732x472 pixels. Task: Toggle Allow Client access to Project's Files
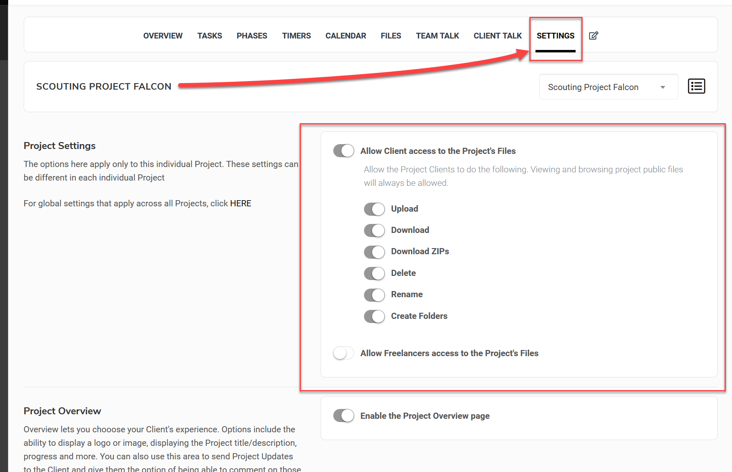pos(343,151)
